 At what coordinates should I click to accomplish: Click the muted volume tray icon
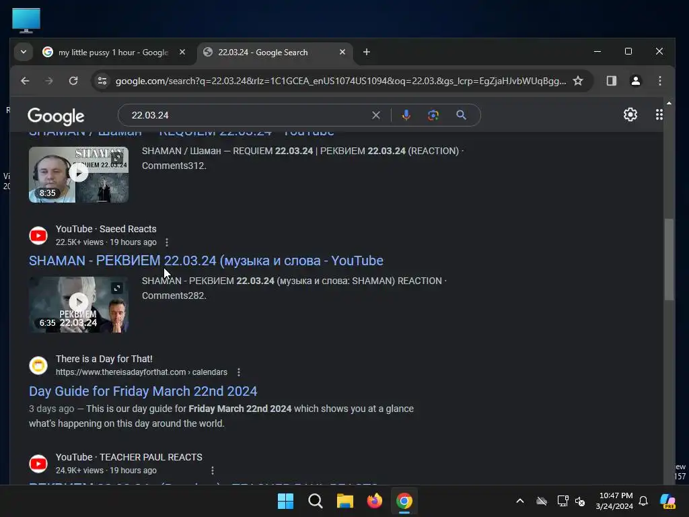[x=581, y=501]
